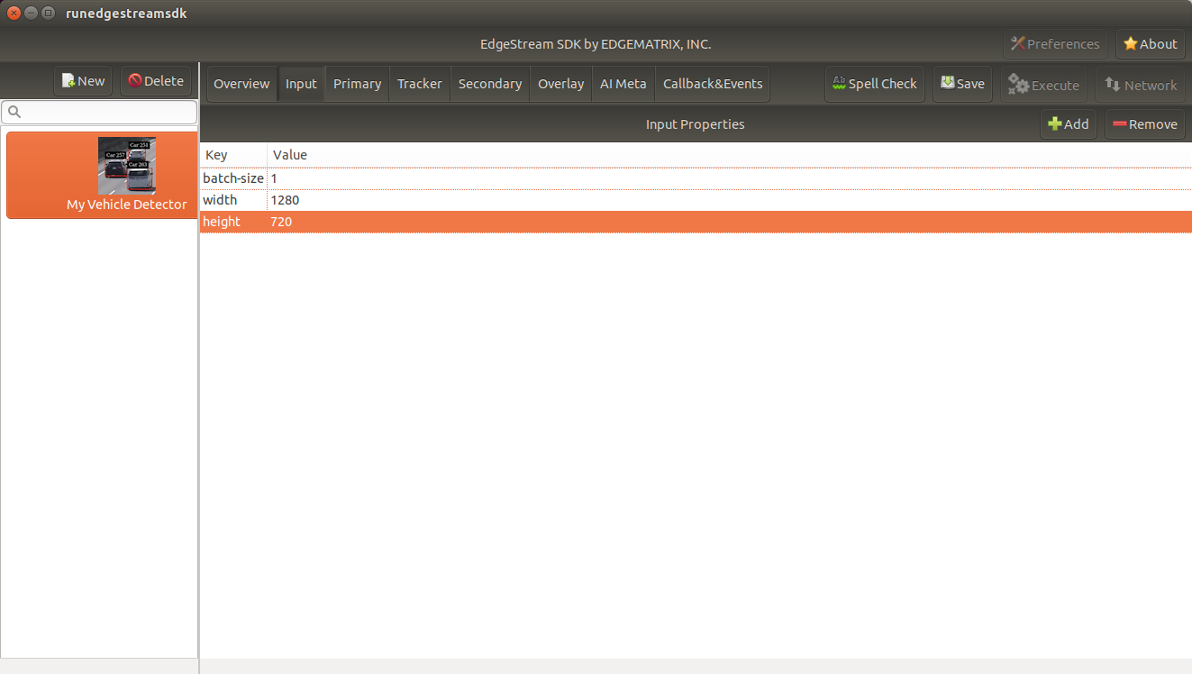The width and height of the screenshot is (1192, 674).
Task: Remove the selected input property
Action: 1145,124
